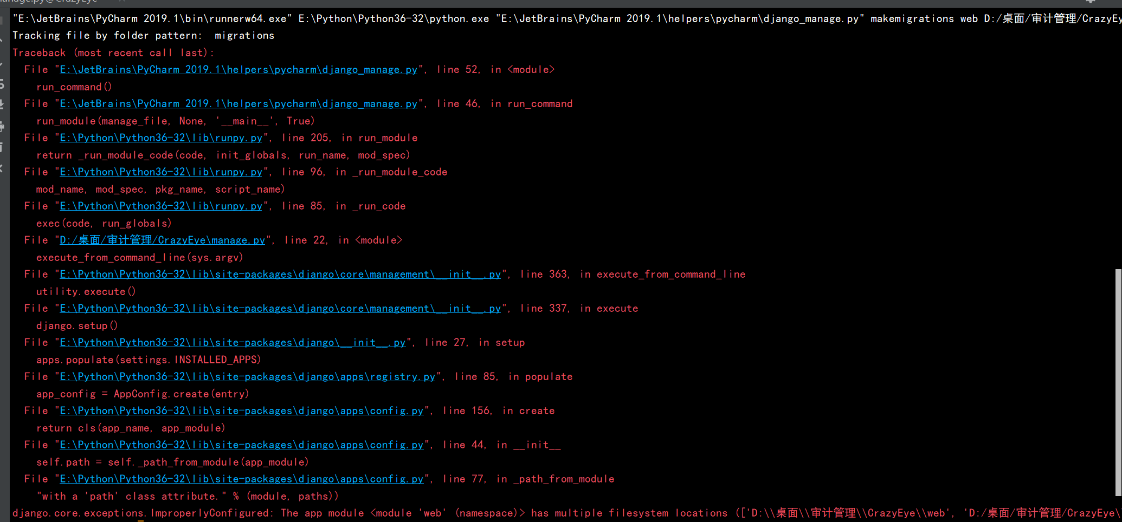Click the 'django.setup()' line
The height and width of the screenshot is (522, 1122).
77,326
